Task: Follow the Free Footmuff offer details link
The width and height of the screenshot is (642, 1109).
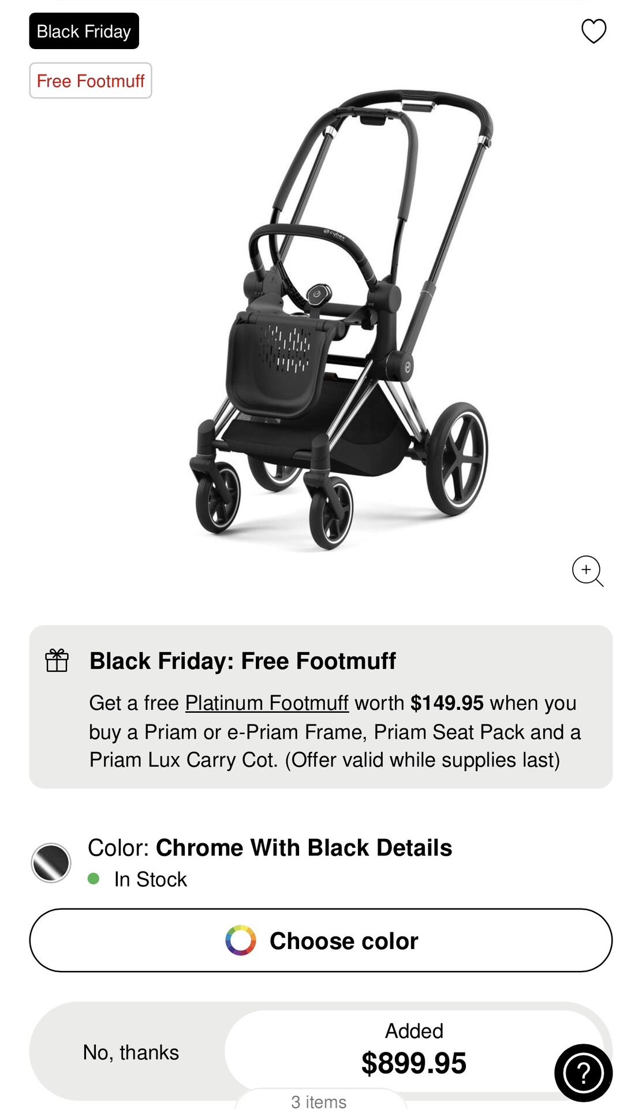Action: click(x=266, y=702)
